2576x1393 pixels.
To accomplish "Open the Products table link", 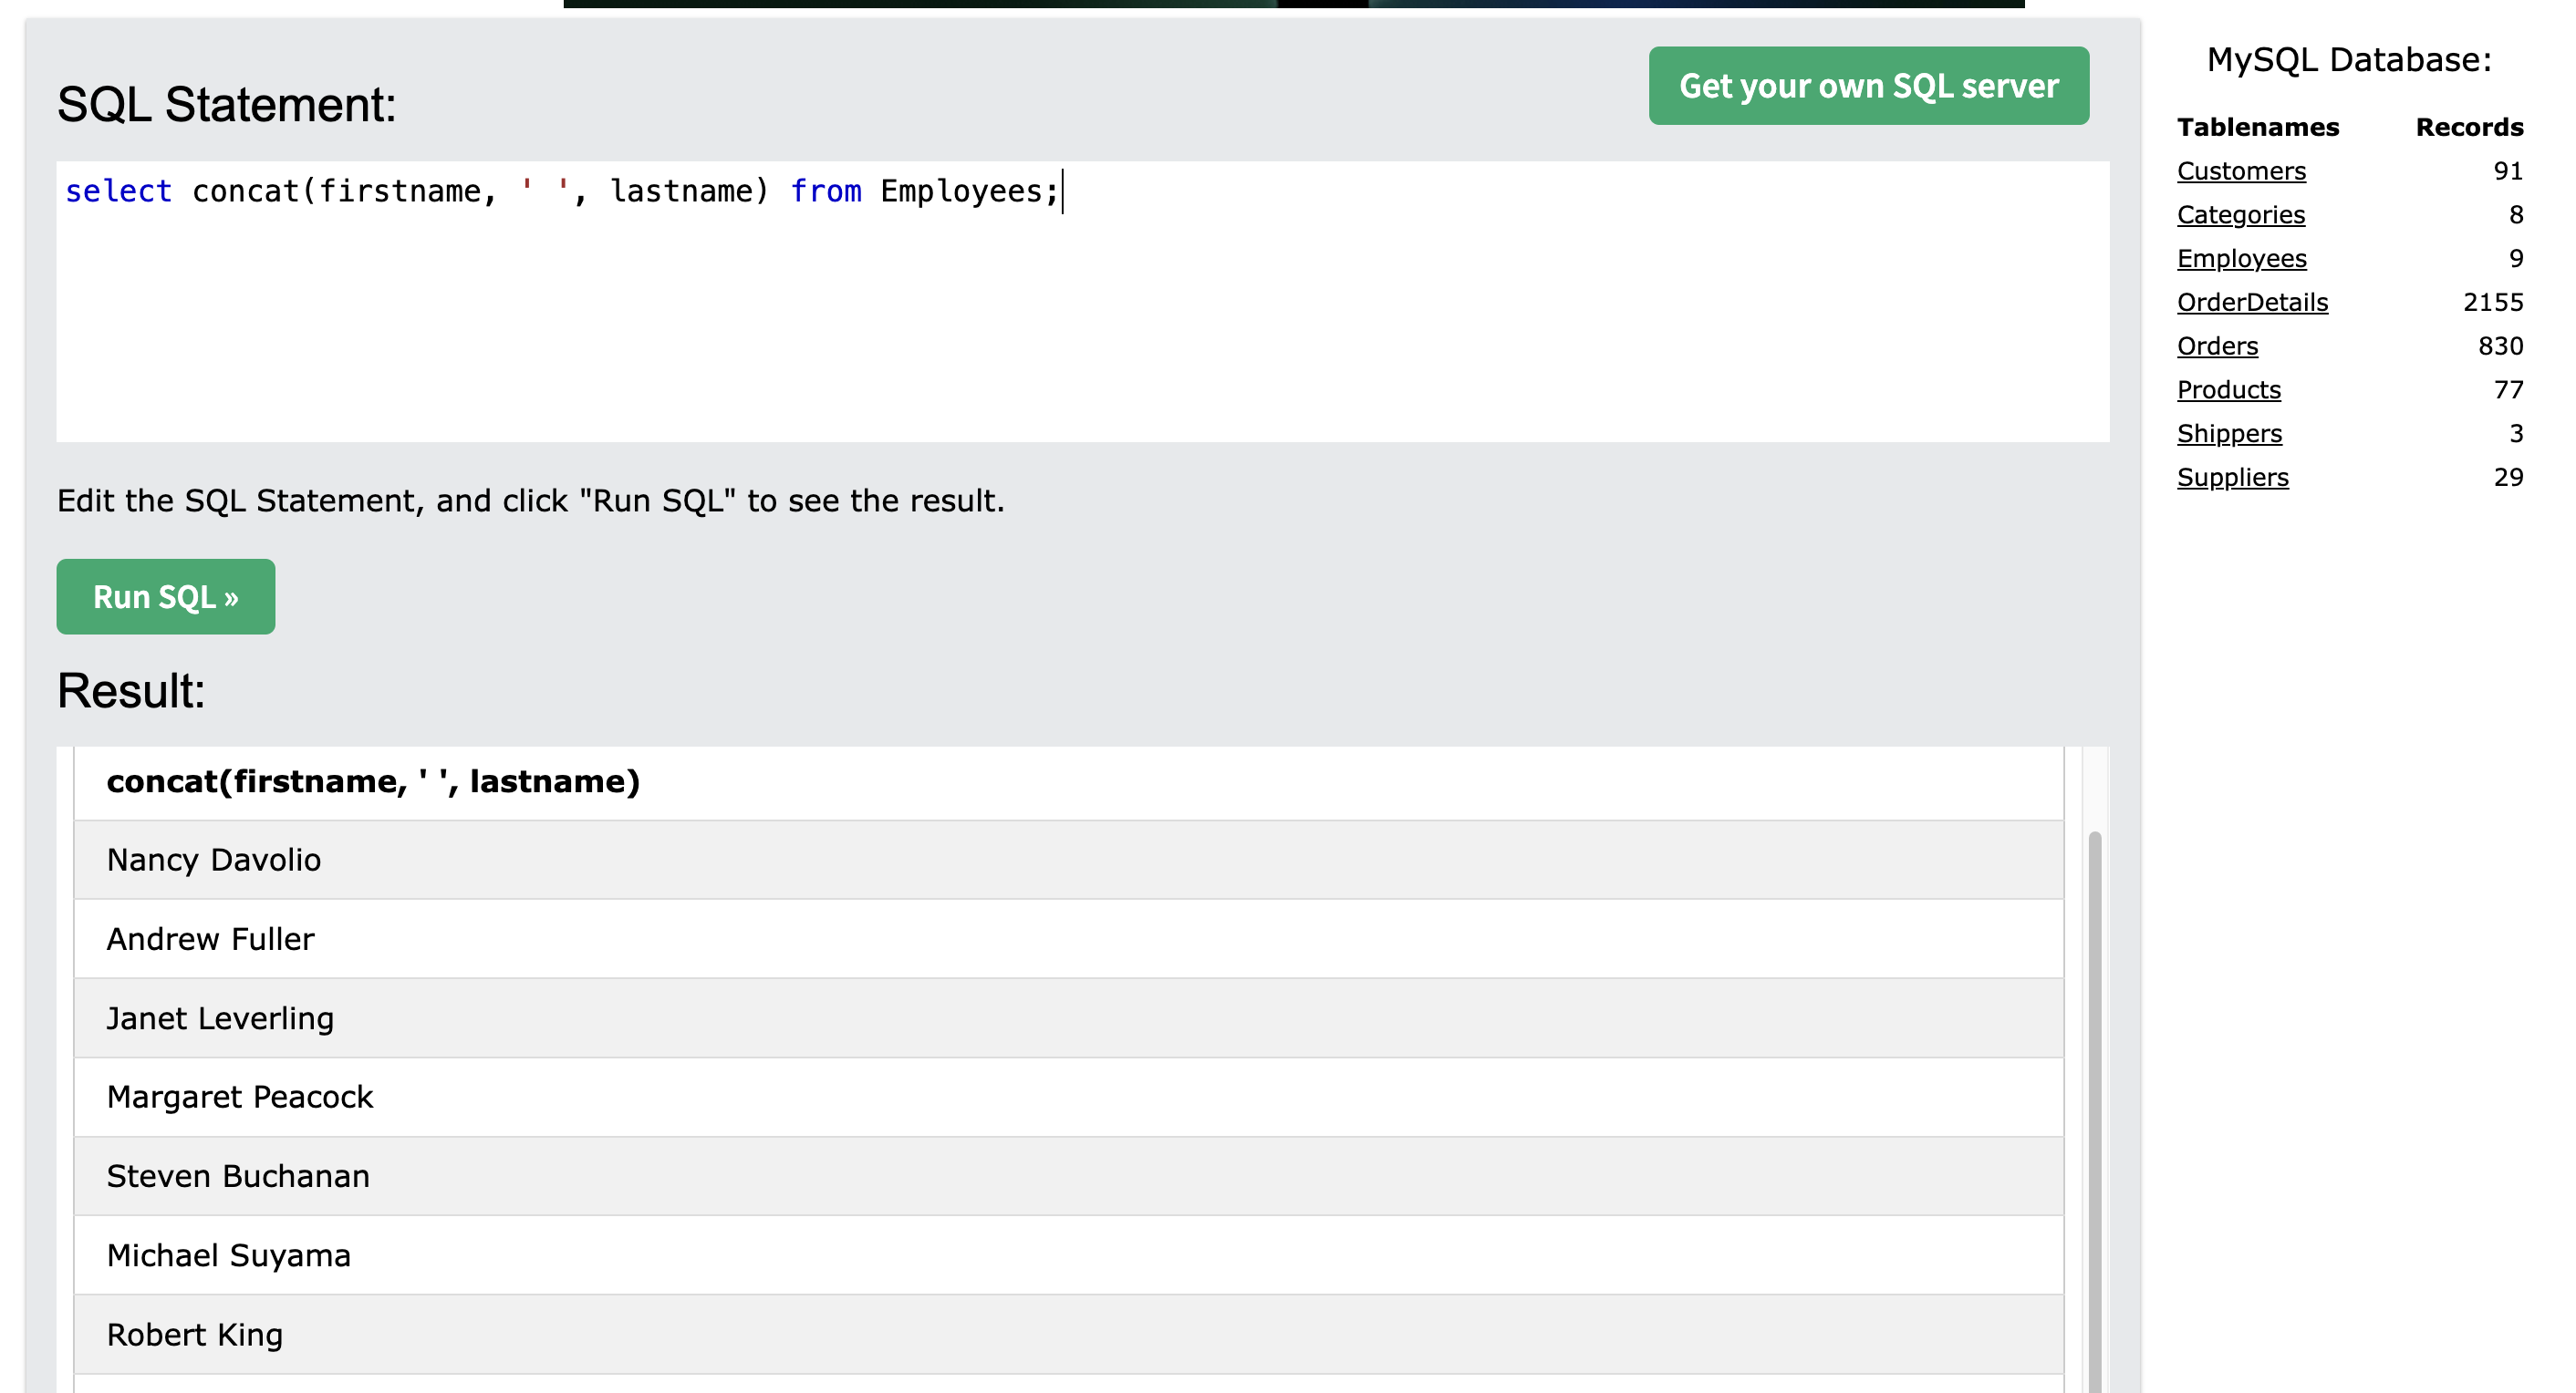I will (x=2229, y=389).
